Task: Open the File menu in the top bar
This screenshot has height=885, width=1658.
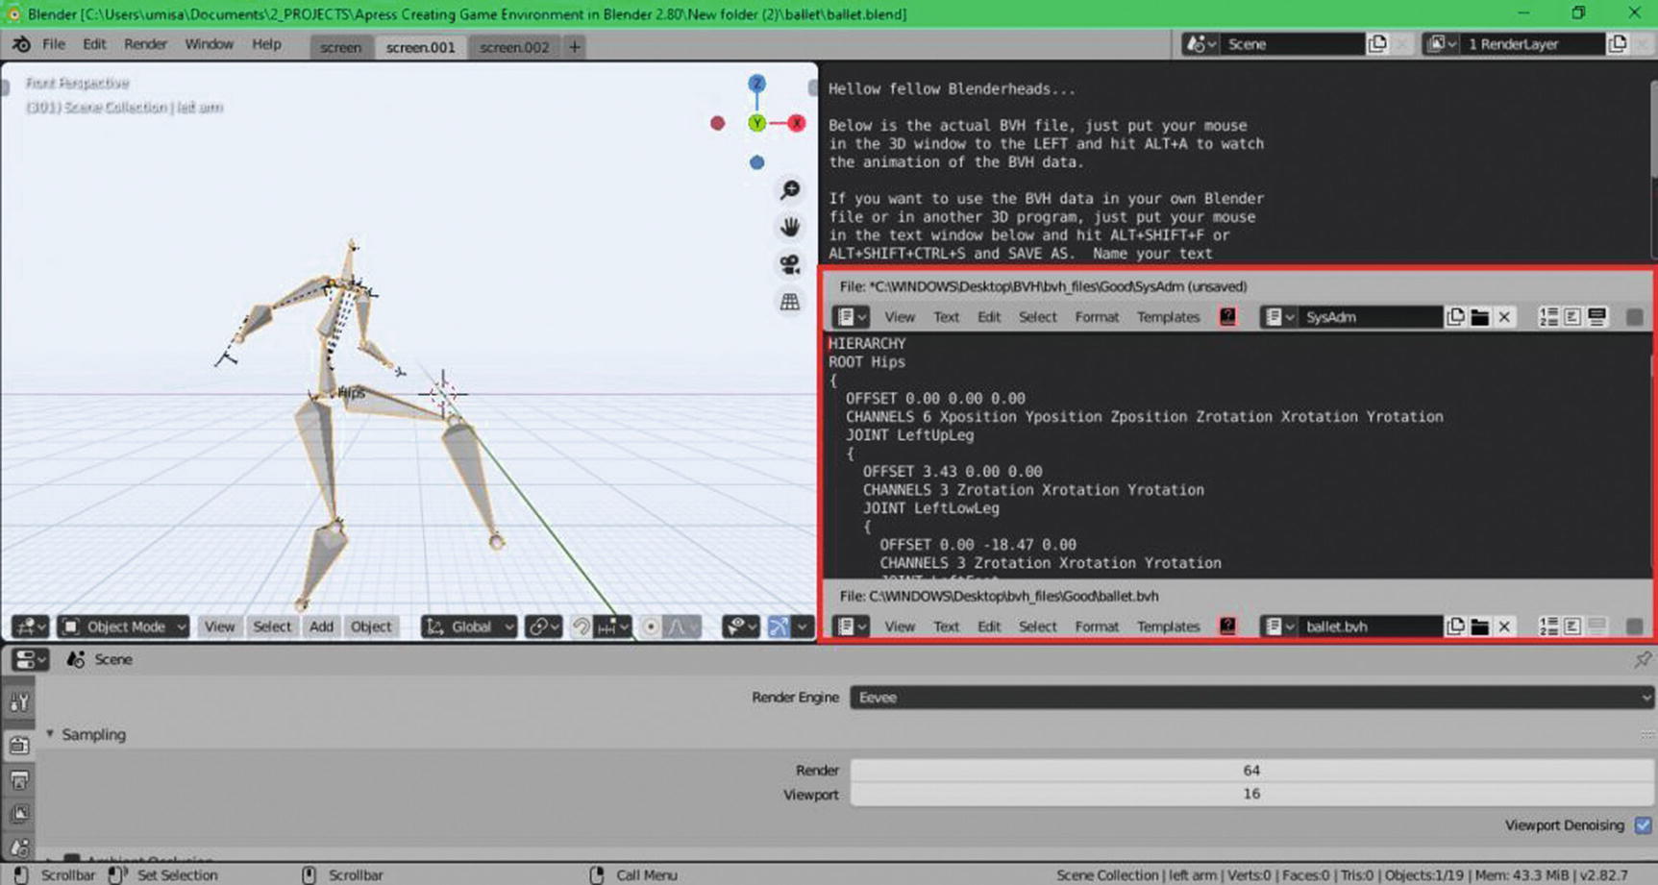Action: coord(54,44)
